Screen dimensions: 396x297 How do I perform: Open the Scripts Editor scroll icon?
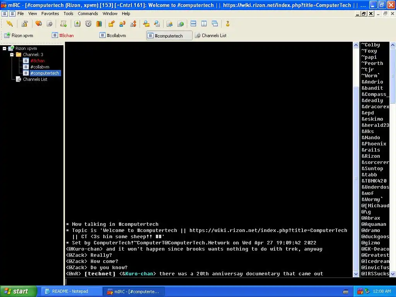[x=63, y=24]
